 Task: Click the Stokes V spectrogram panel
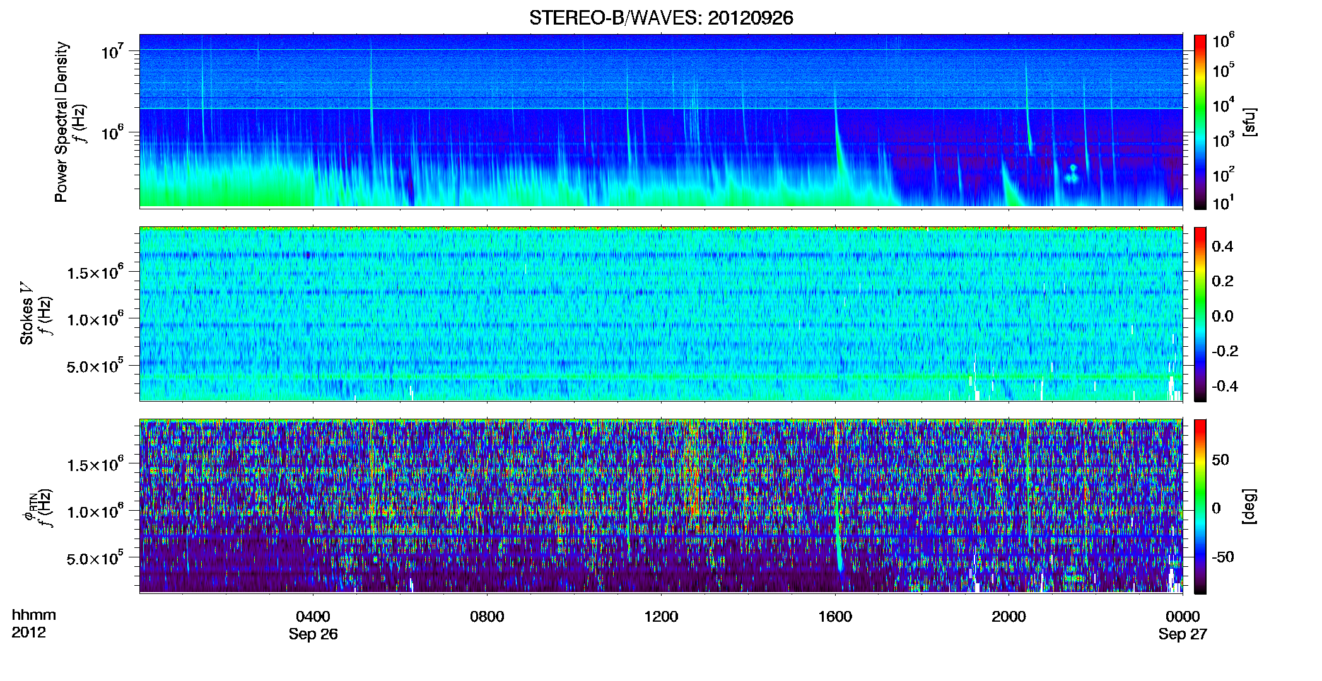point(661,314)
